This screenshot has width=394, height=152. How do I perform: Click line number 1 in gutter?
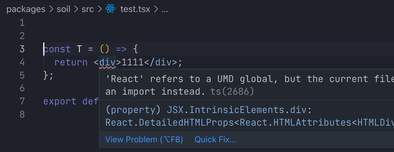pyautogui.click(x=22, y=23)
